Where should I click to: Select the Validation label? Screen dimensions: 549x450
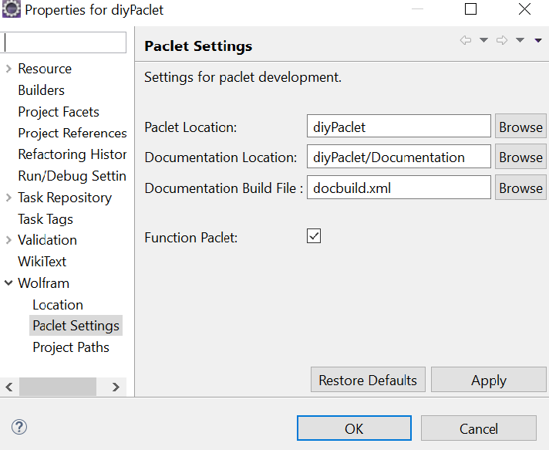coord(47,240)
